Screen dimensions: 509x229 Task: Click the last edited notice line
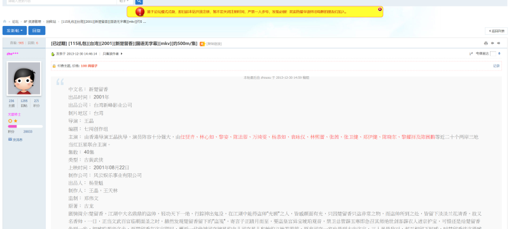(276, 77)
